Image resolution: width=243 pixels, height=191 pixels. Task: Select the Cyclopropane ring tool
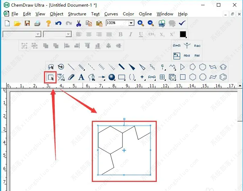tap(182, 67)
